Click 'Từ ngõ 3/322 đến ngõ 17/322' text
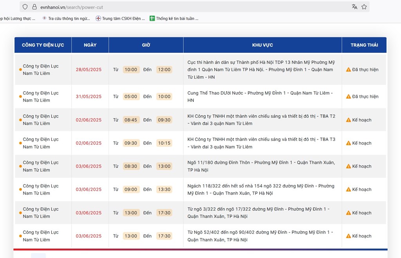Screen dimensions: 401x258 point(258,213)
